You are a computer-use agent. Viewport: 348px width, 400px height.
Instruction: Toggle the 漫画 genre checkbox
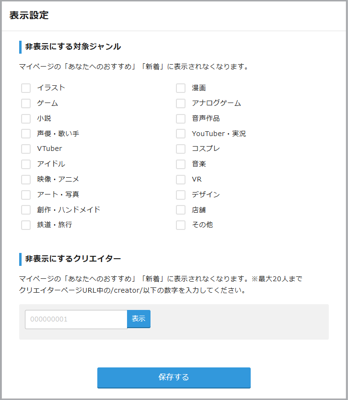(181, 88)
